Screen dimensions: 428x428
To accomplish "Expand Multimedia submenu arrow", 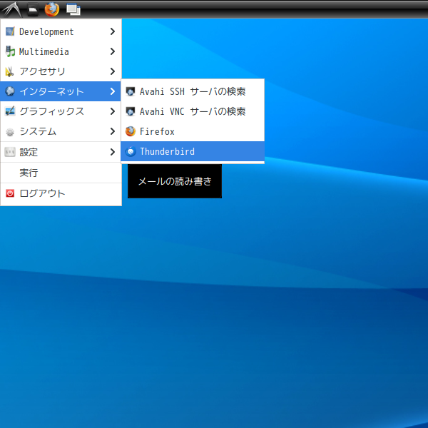I will [x=113, y=51].
